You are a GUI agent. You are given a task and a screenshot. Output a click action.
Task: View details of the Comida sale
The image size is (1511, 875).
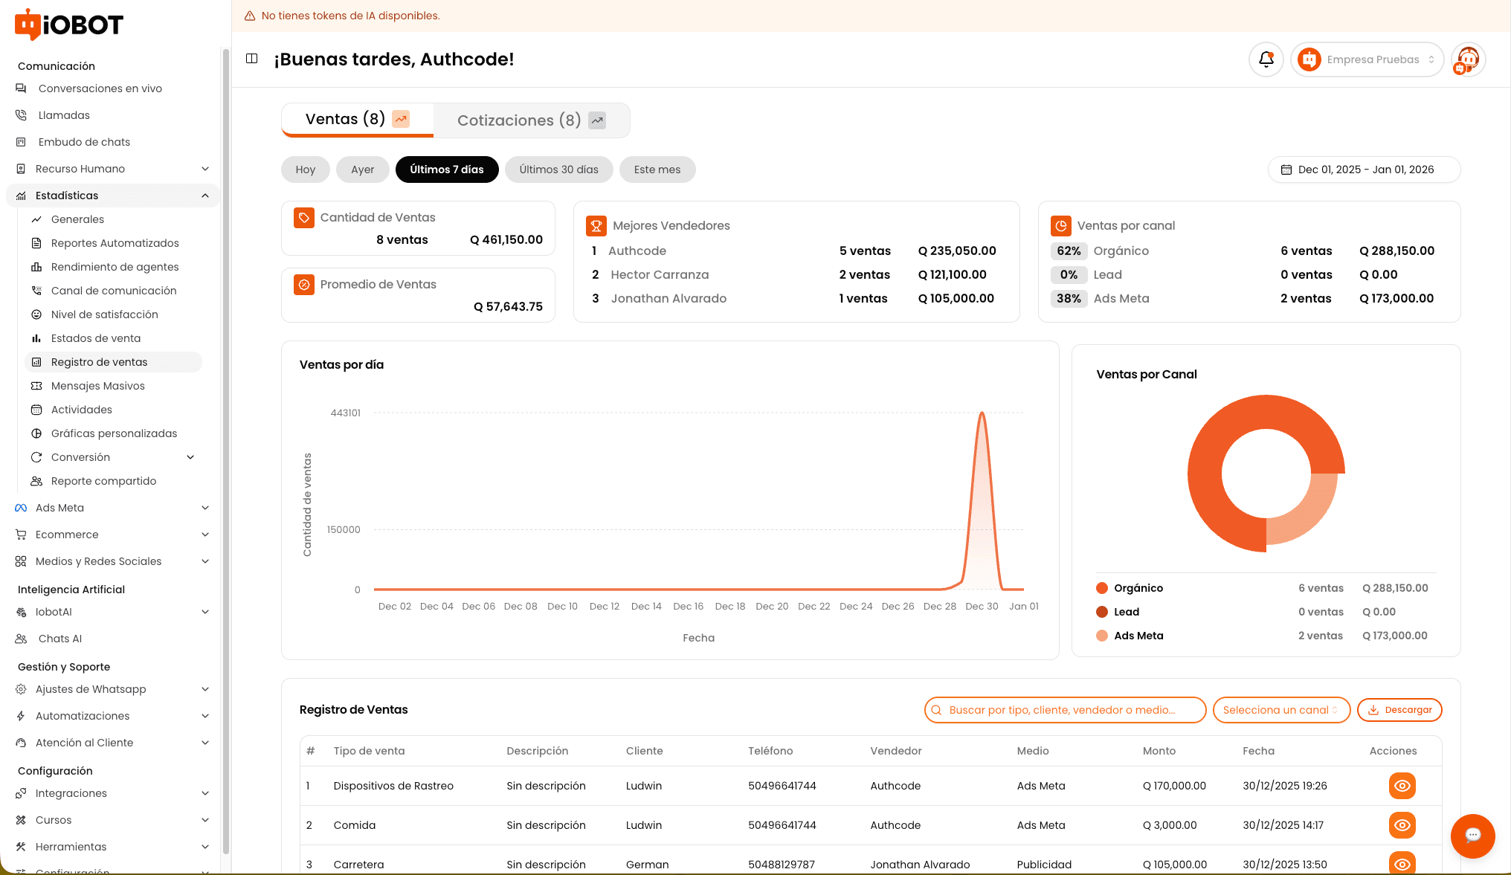pos(1402,825)
